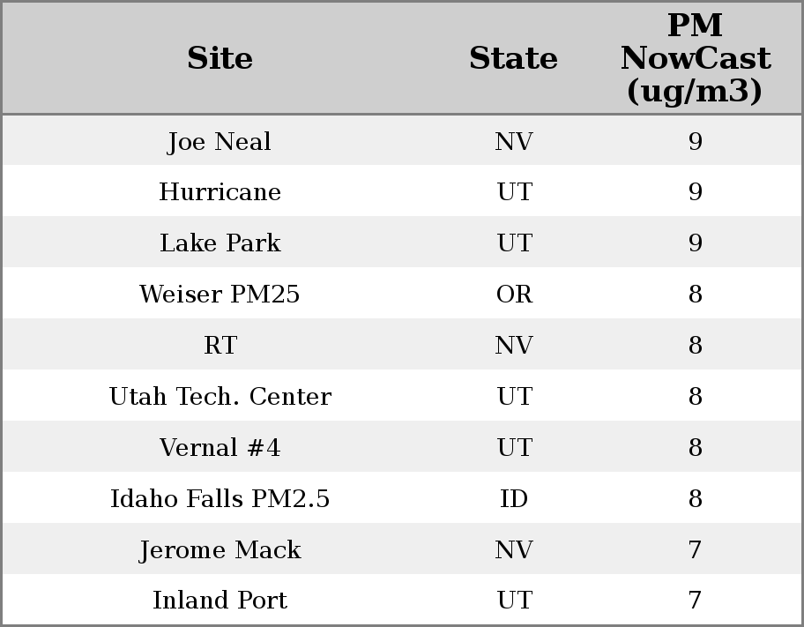Select the RT site cell
This screenshot has height=627, width=804.
tap(220, 346)
